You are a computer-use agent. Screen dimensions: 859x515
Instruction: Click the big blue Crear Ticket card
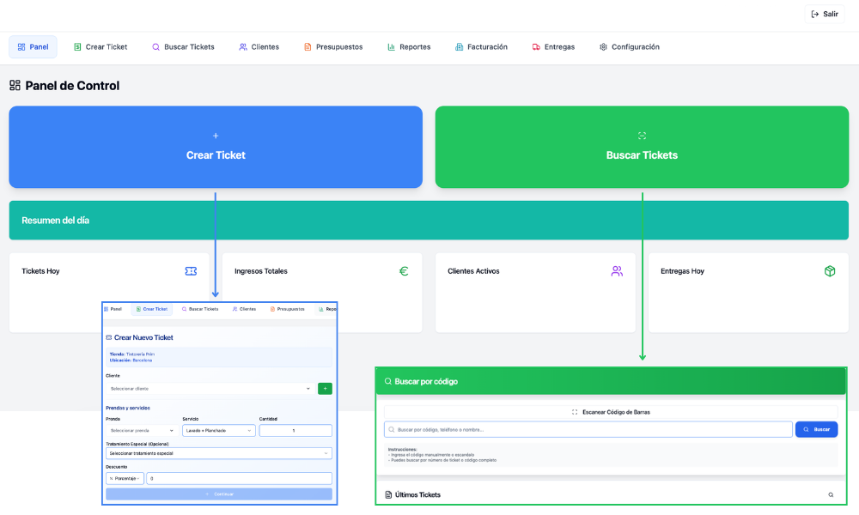(x=216, y=147)
